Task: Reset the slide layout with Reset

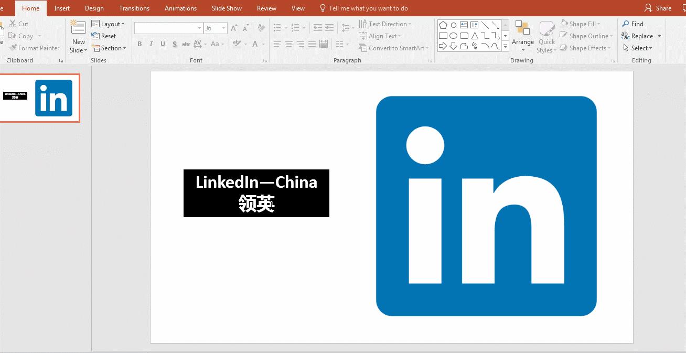Action: [x=104, y=36]
